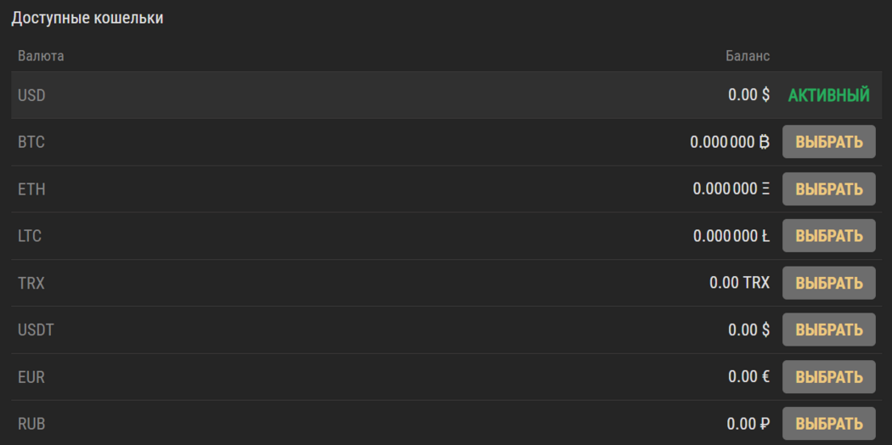This screenshot has width=892, height=445.
Task: Click the TRX currency label
Action: [31, 283]
